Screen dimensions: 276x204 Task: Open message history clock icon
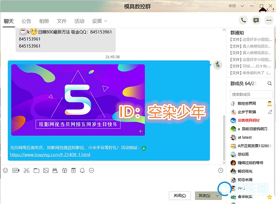(x=220, y=170)
